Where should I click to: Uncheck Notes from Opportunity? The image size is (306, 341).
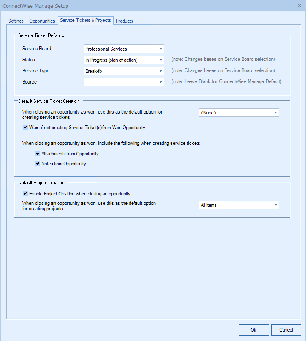[37, 164]
